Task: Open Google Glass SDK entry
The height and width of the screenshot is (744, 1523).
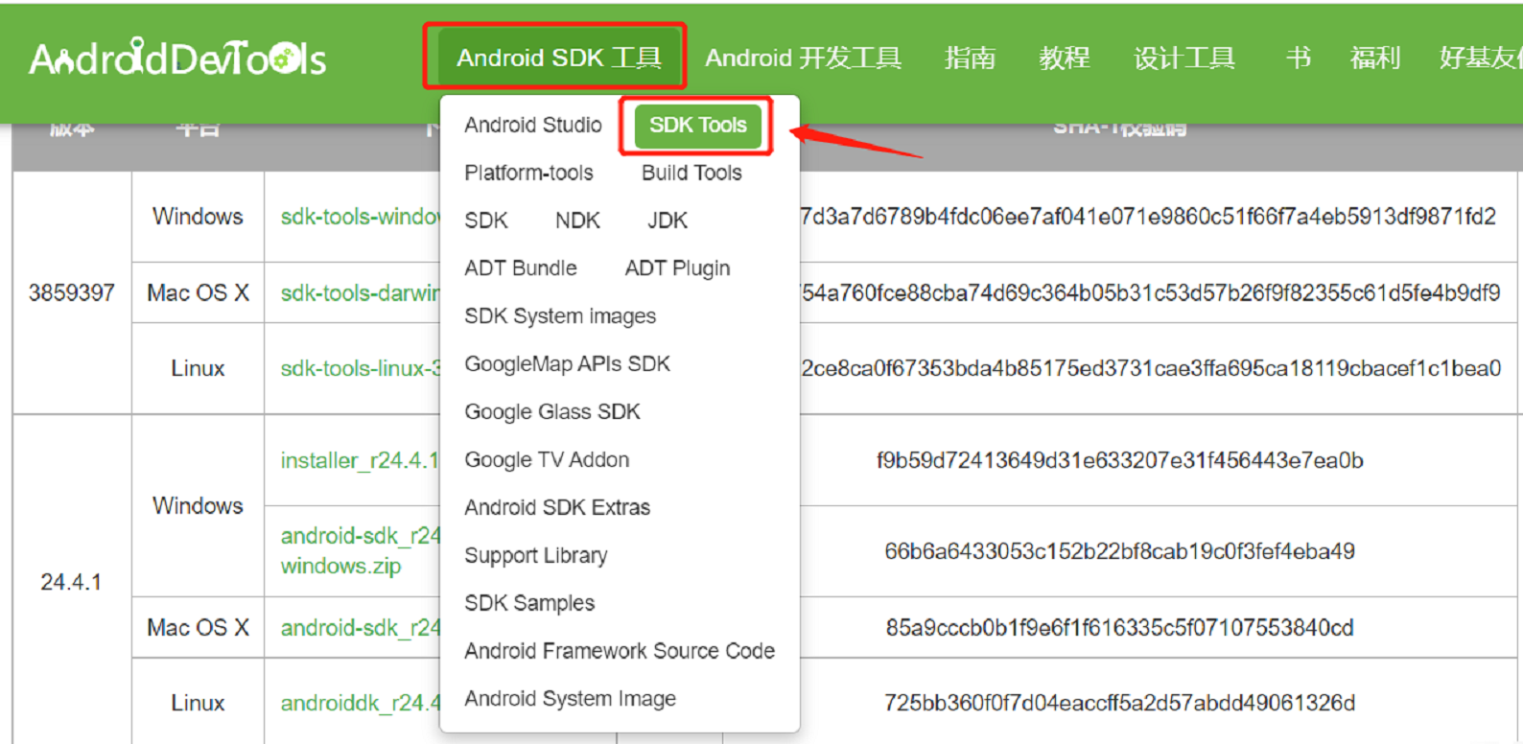Action: pos(552,412)
